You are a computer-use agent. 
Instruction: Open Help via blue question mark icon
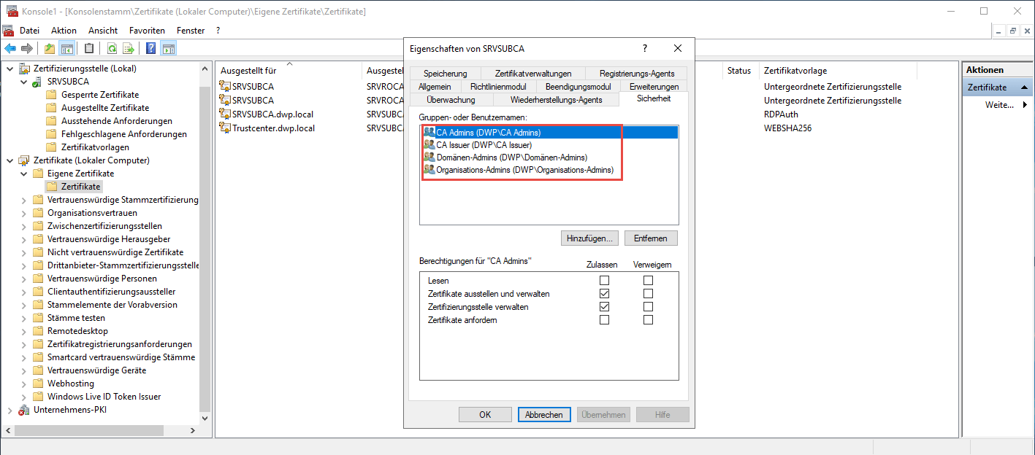[x=151, y=49]
